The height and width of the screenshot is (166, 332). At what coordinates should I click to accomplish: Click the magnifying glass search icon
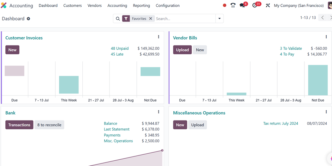coord(118,19)
